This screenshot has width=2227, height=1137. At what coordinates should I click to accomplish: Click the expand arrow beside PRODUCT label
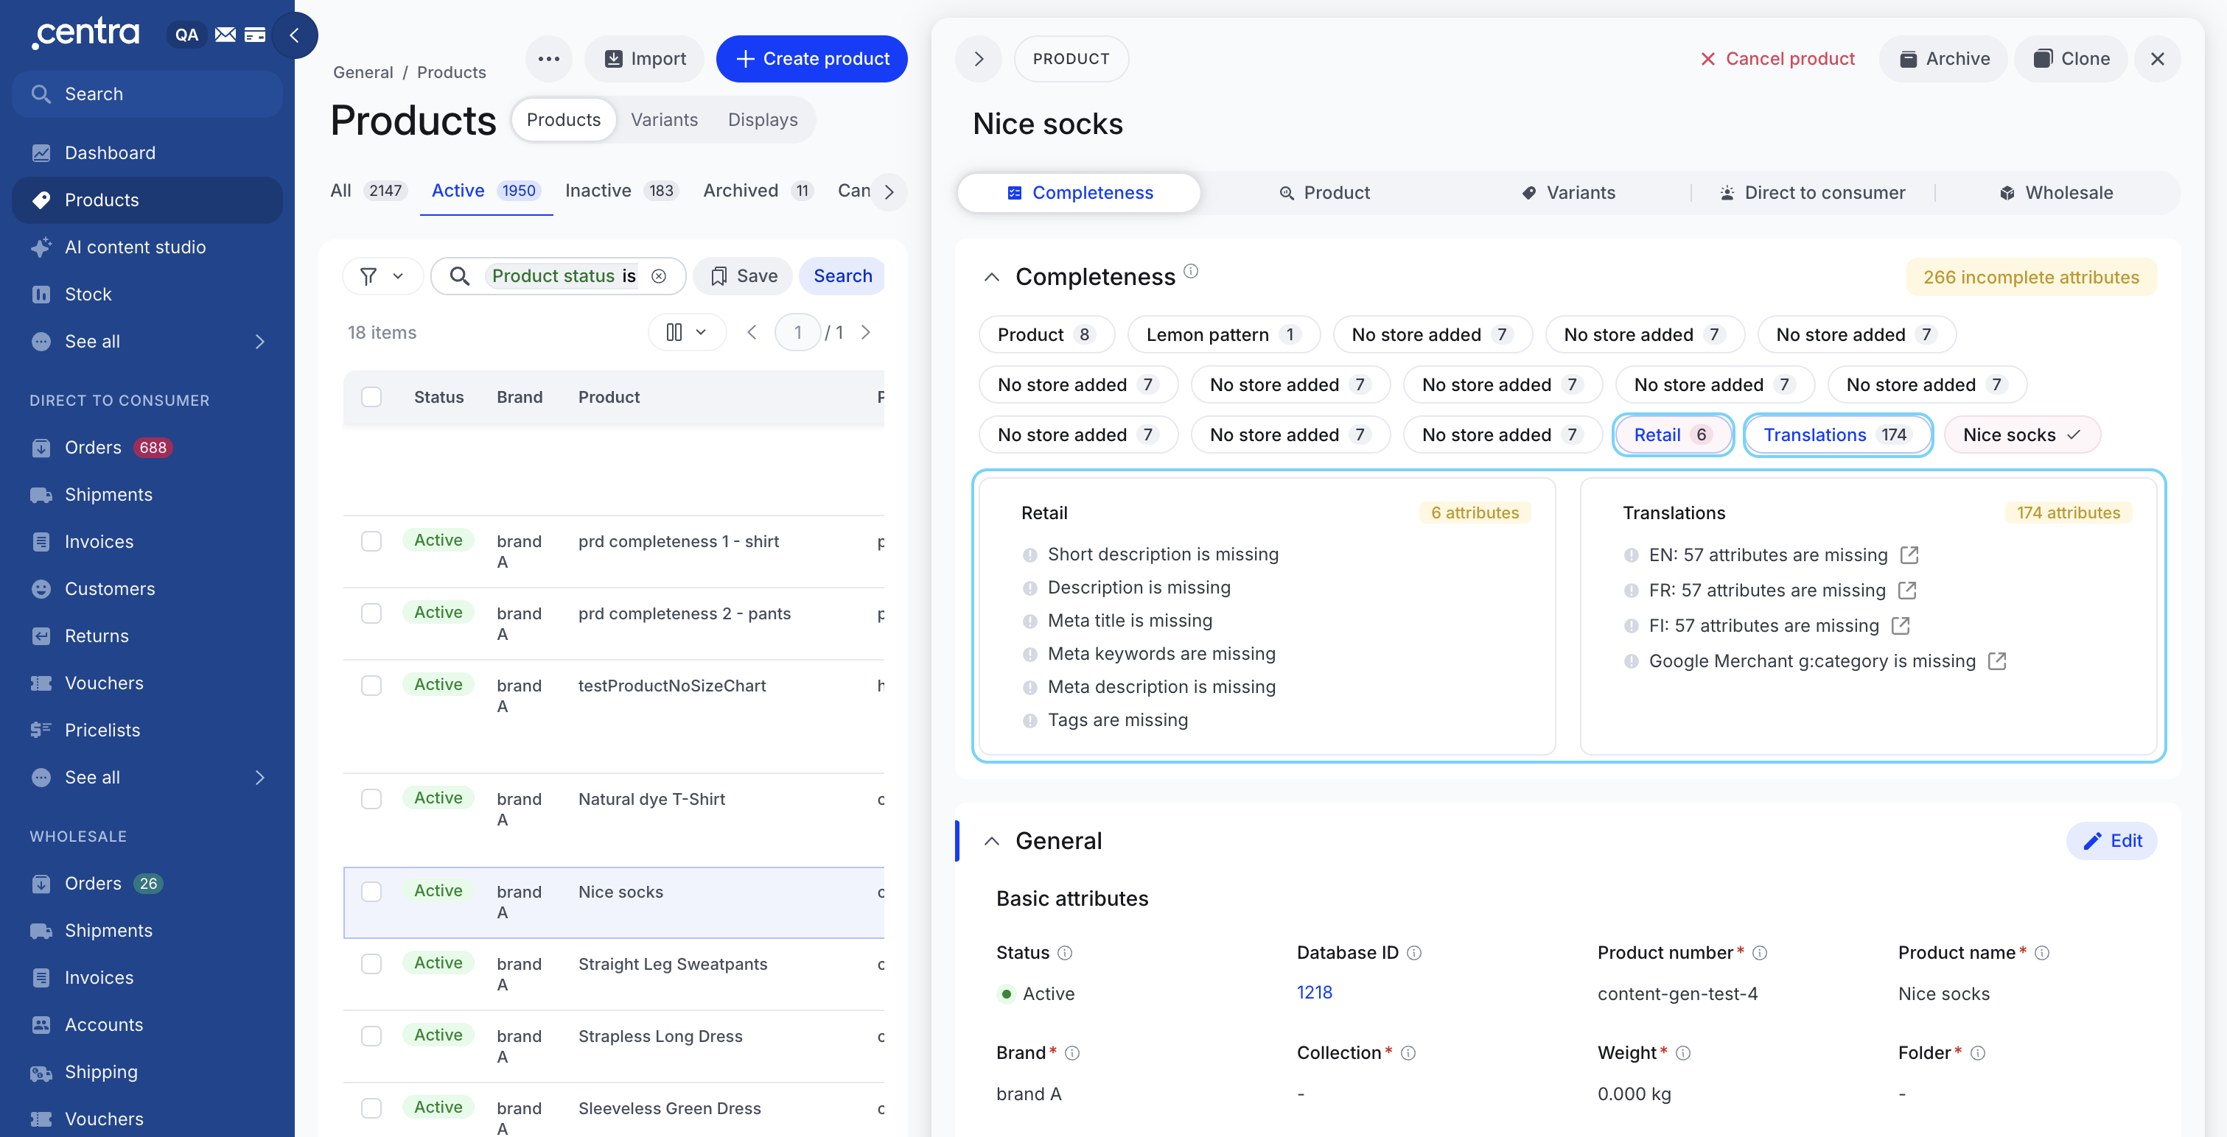[979, 59]
